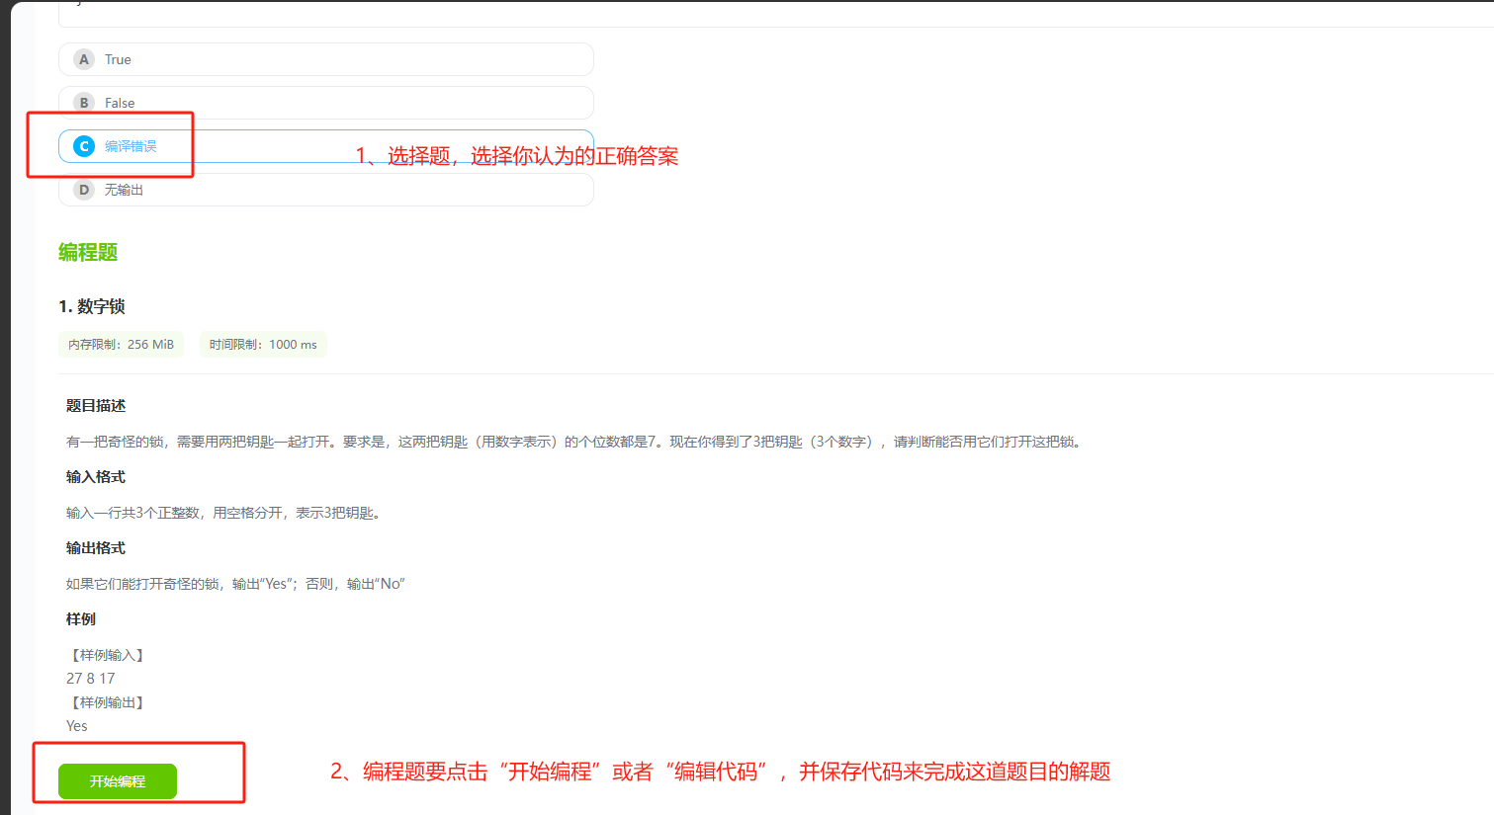Click the sample output value Yes
The height and width of the screenshot is (815, 1494).
[x=77, y=726]
